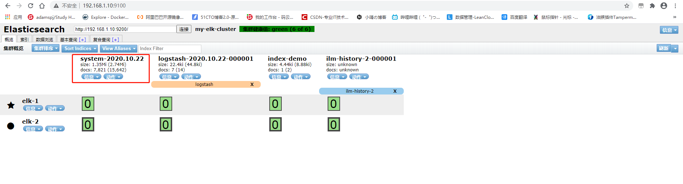Open the 信息 dropdown at top right

(x=669, y=30)
